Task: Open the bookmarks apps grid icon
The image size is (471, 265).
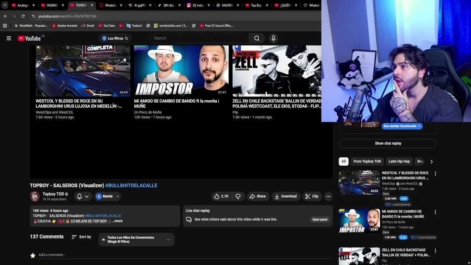Action: point(5,26)
